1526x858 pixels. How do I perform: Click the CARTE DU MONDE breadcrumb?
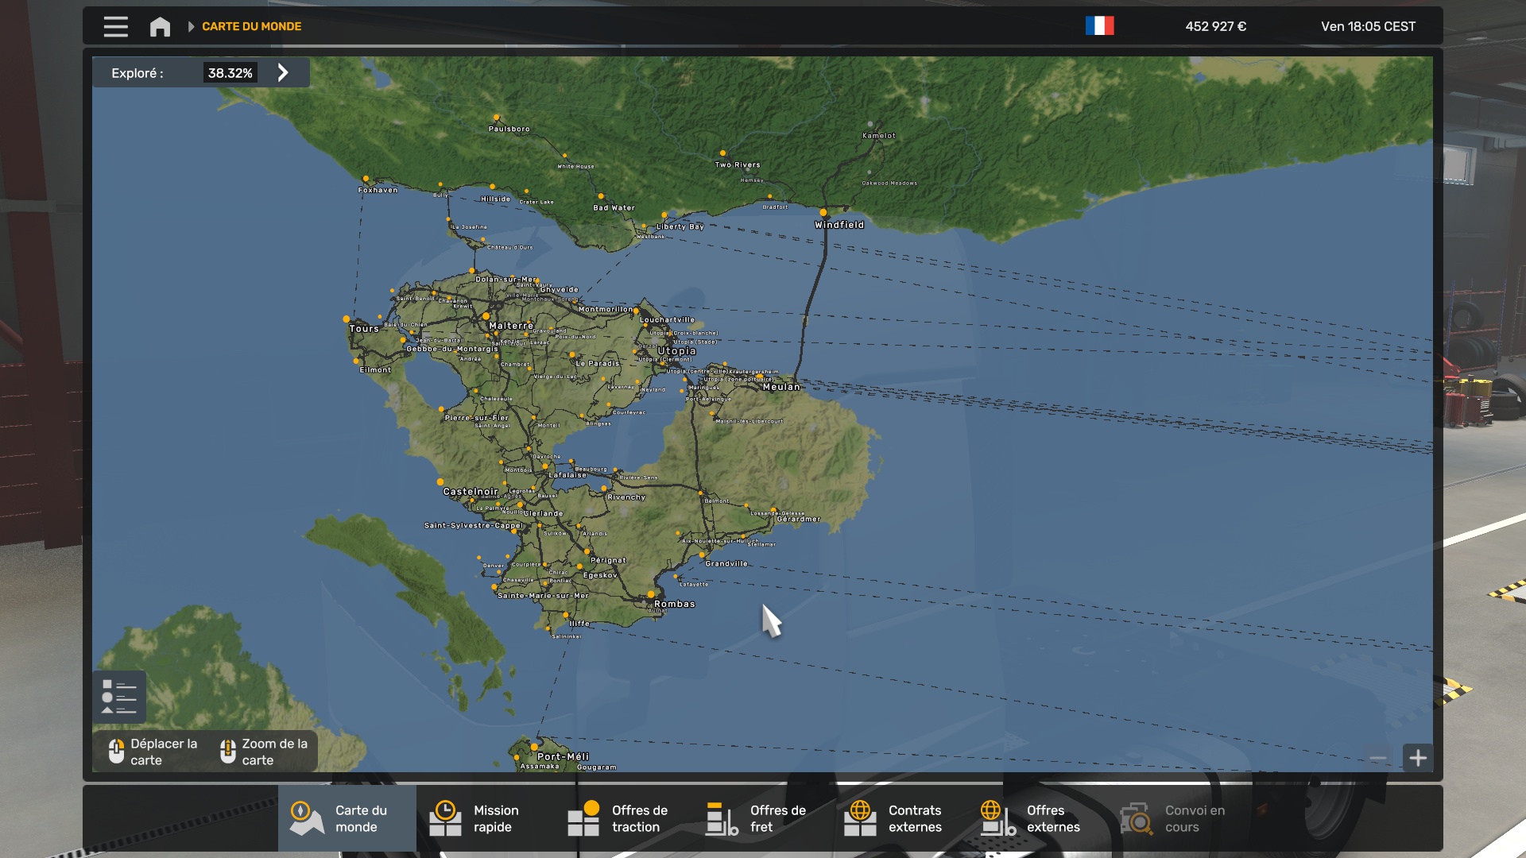pyautogui.click(x=251, y=26)
